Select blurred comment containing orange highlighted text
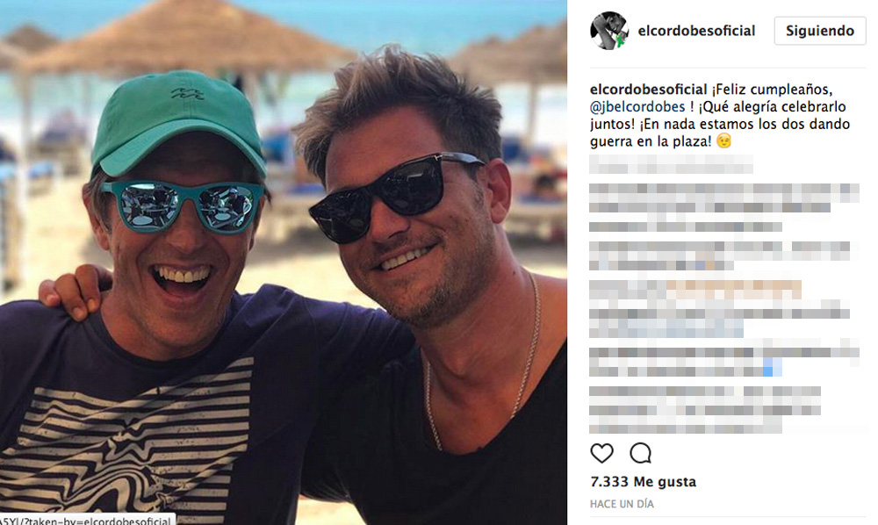This screenshot has height=525, width=878. (720, 309)
